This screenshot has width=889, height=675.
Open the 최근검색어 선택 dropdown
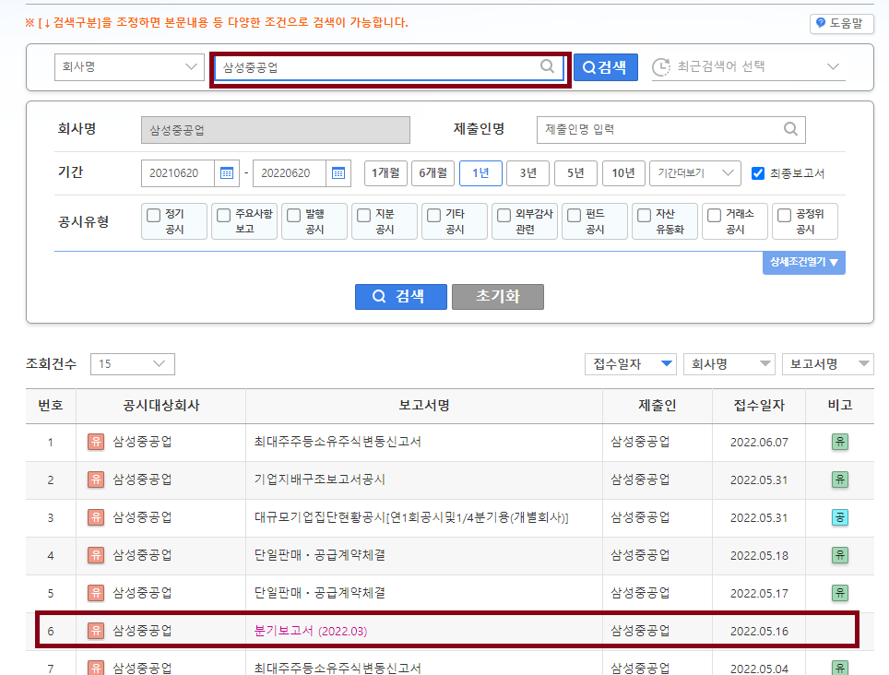tap(749, 67)
